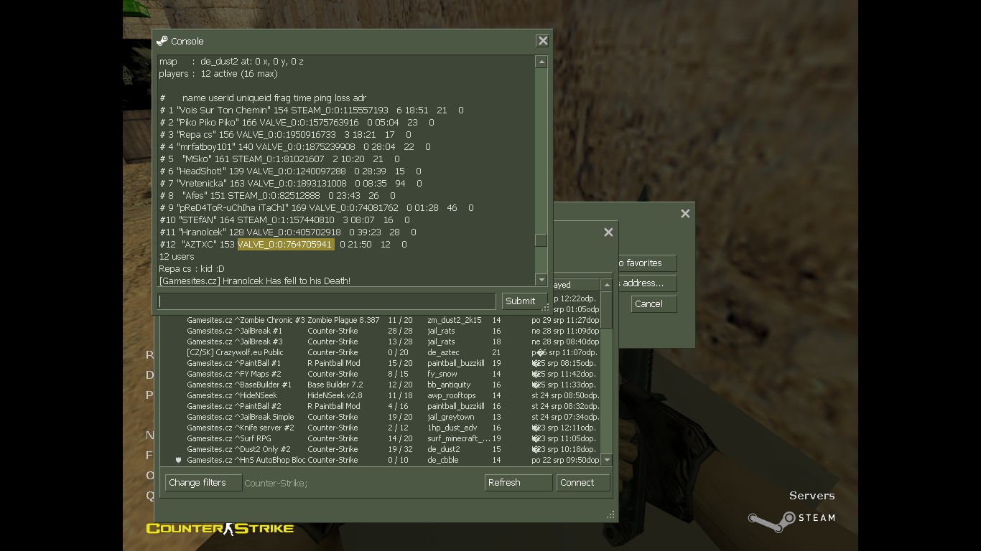Click the Steam icon in Console title bar

[162, 41]
